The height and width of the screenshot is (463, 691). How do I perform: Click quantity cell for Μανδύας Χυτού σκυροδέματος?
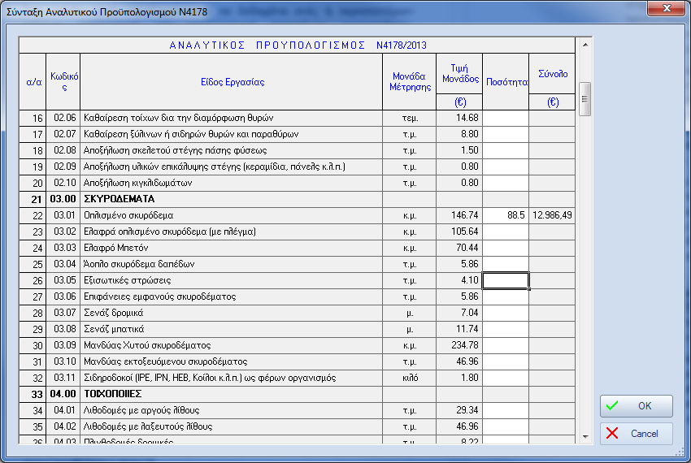[506, 346]
